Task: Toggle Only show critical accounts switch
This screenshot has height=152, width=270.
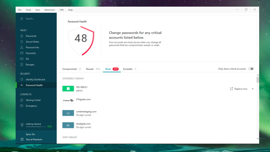Action: click(x=251, y=69)
